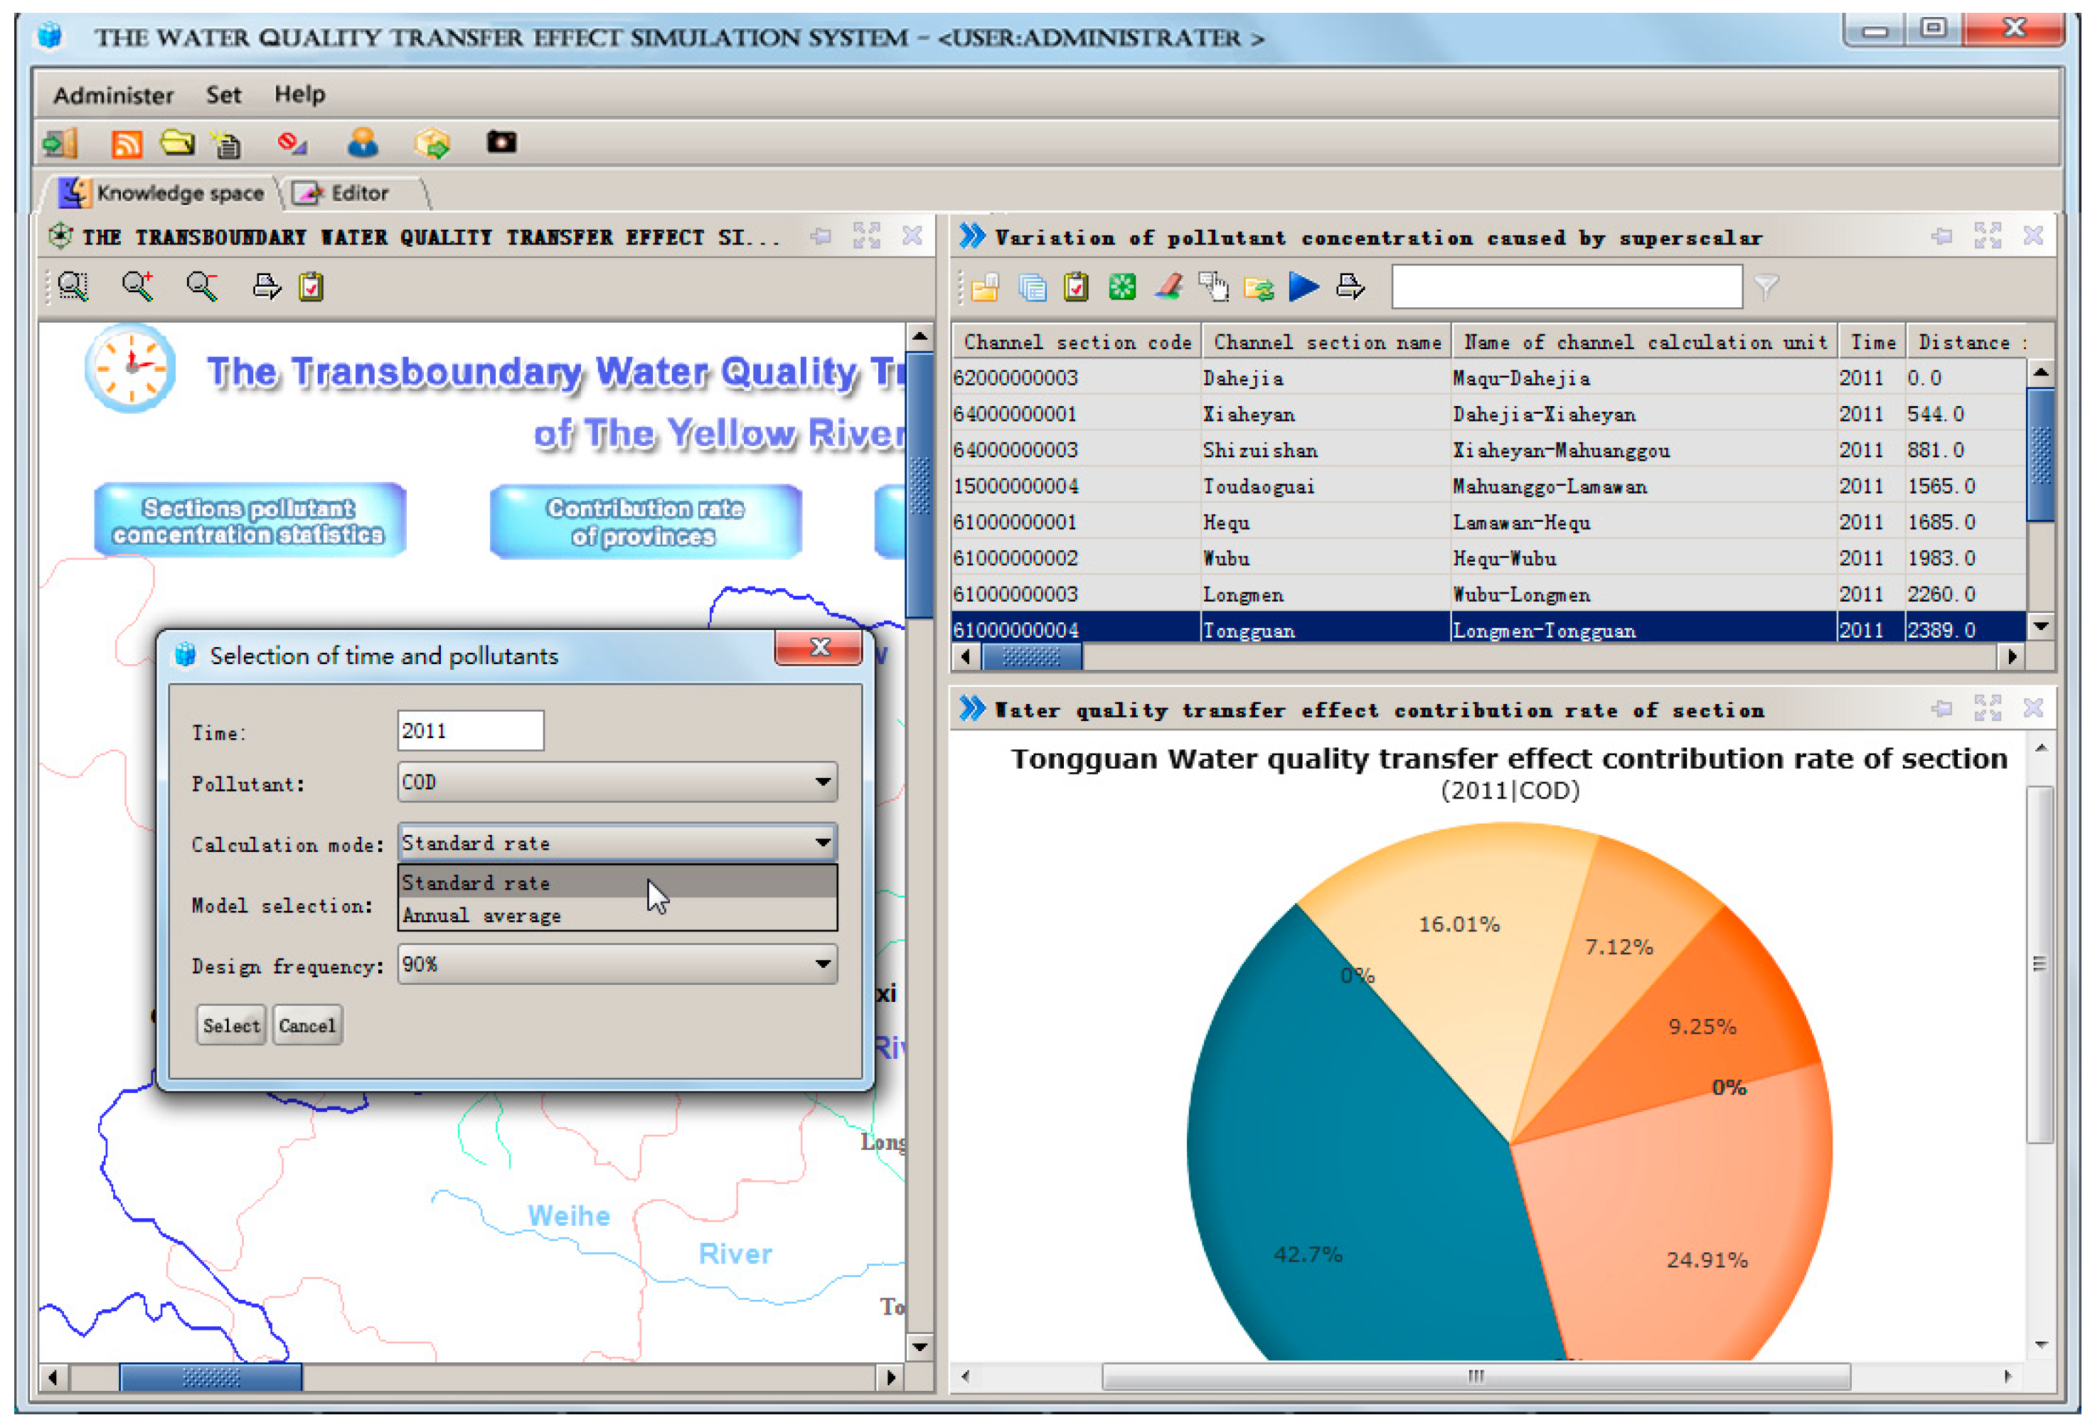
Task: Click the RSS feed icon in main toolbar
Action: pyautogui.click(x=126, y=144)
